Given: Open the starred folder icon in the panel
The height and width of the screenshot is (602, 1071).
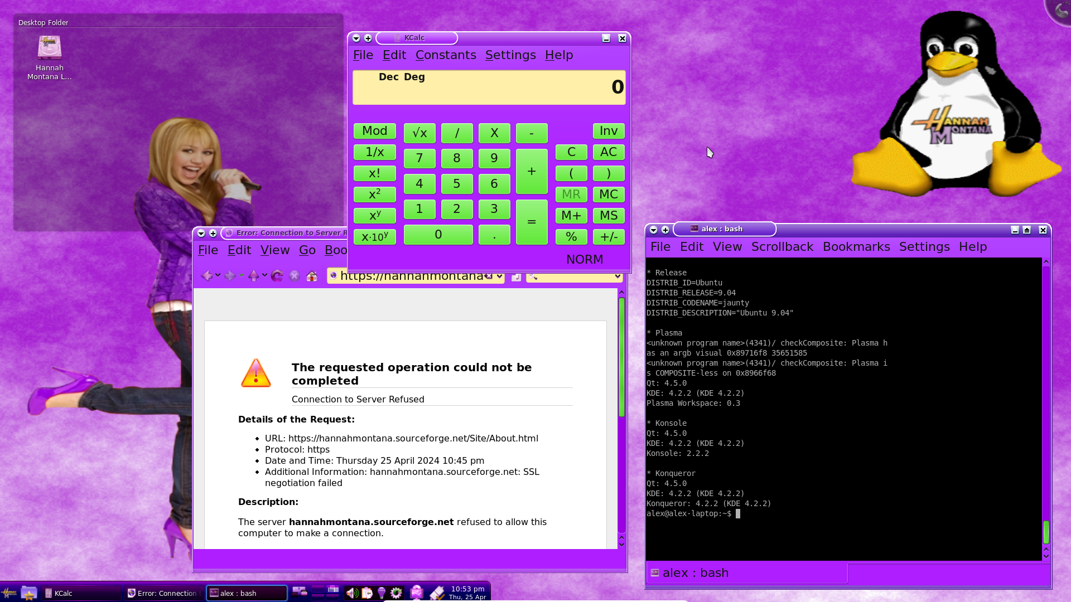Looking at the screenshot, I should (29, 593).
